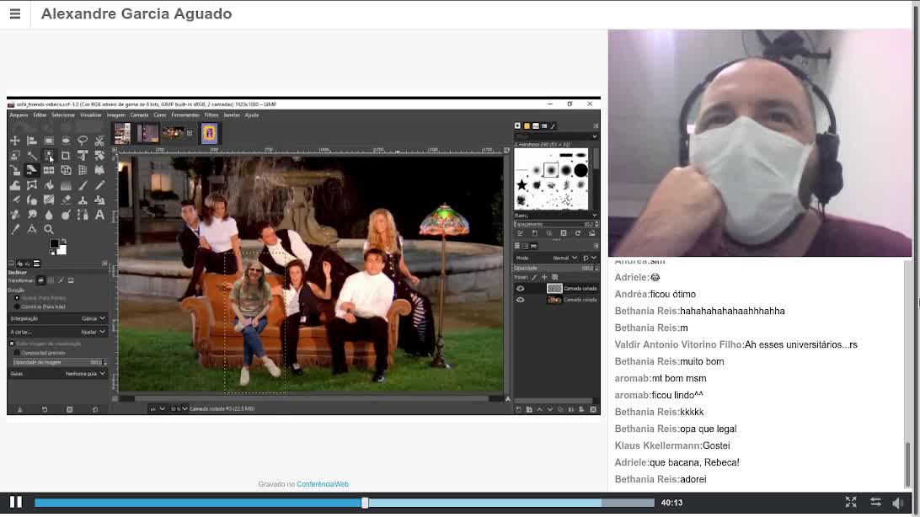This screenshot has height=517, width=920.
Task: Pause the recording playback
Action: [16, 503]
